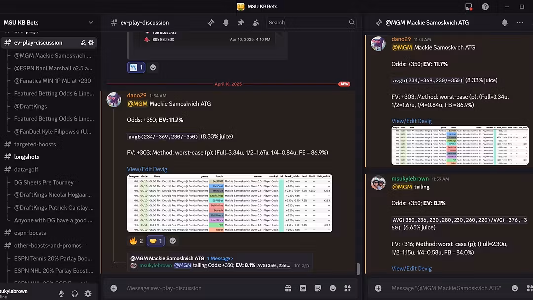533x300 pixels.
Task: Expand the MSU KB Bets server dropdown
Action: pos(91,22)
